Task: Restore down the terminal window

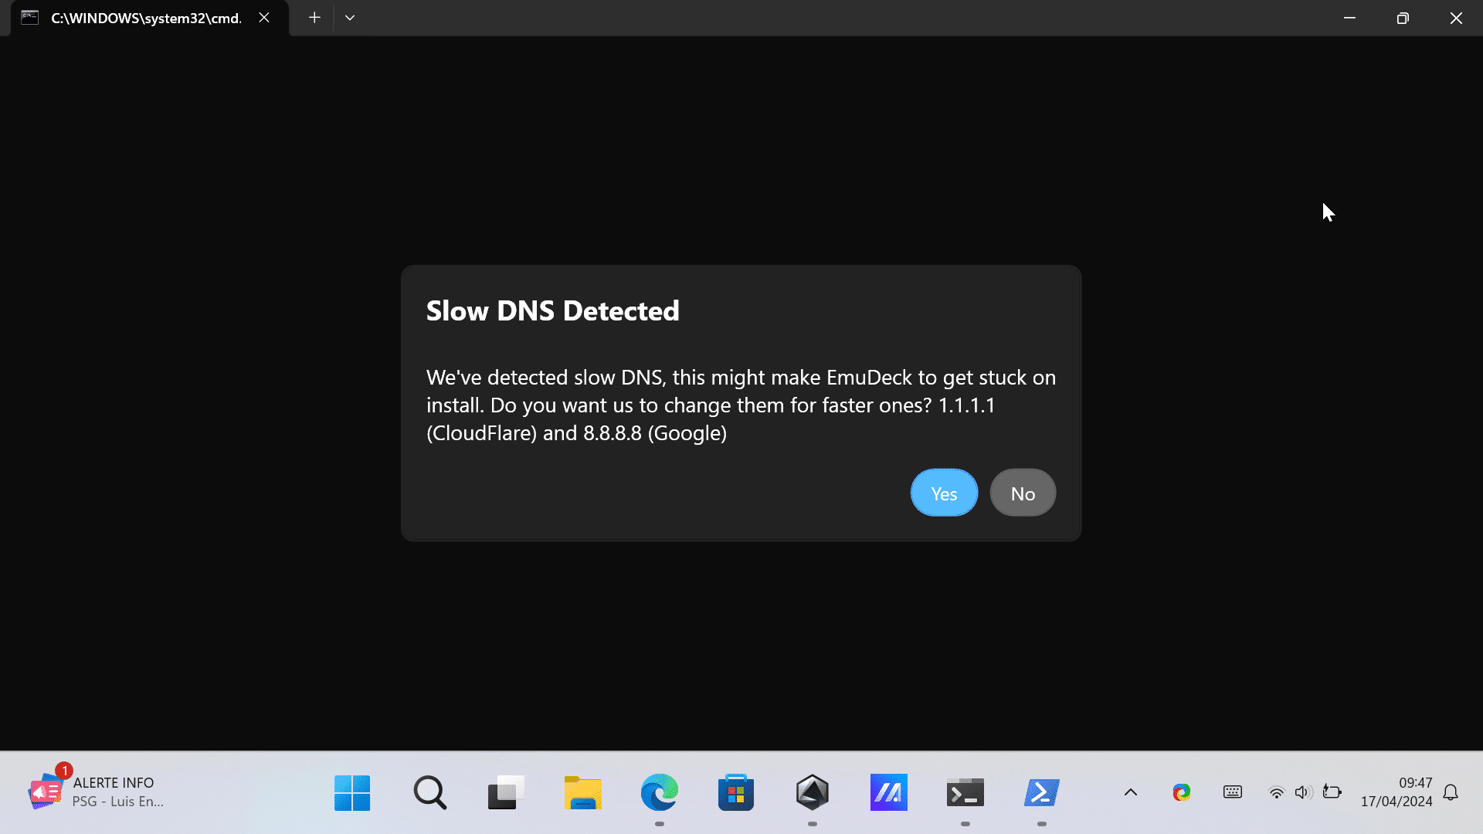Action: [x=1403, y=18]
